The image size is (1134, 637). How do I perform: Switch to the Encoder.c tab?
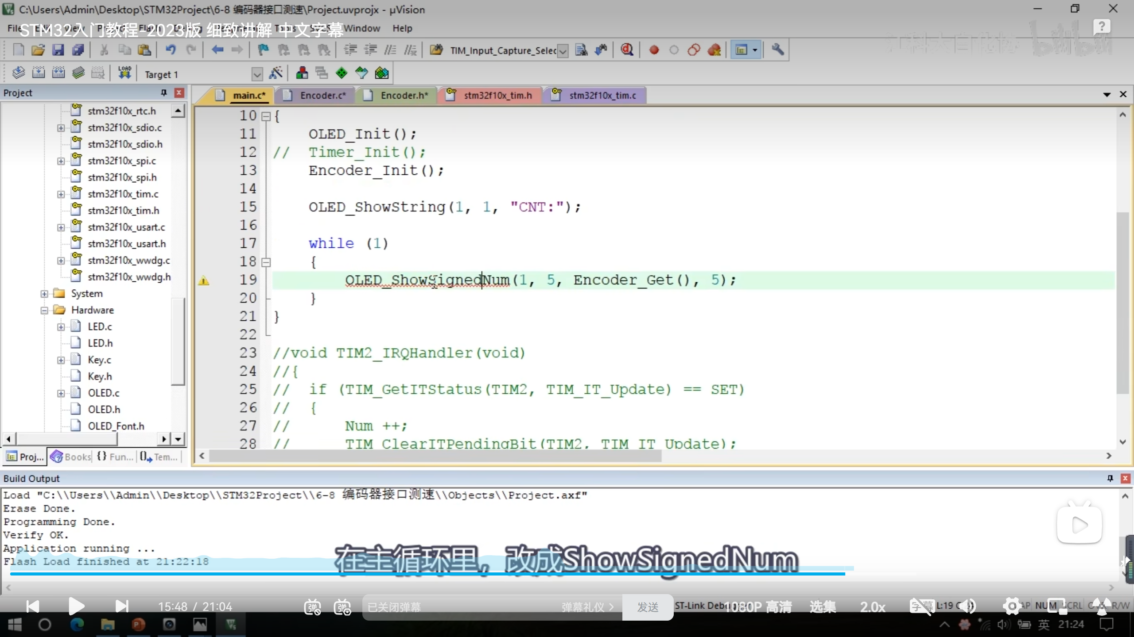(322, 95)
